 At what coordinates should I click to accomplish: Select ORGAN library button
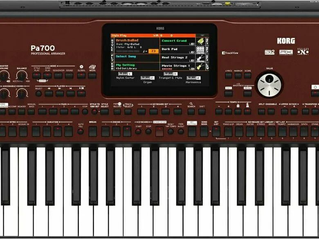click(x=239, y=132)
